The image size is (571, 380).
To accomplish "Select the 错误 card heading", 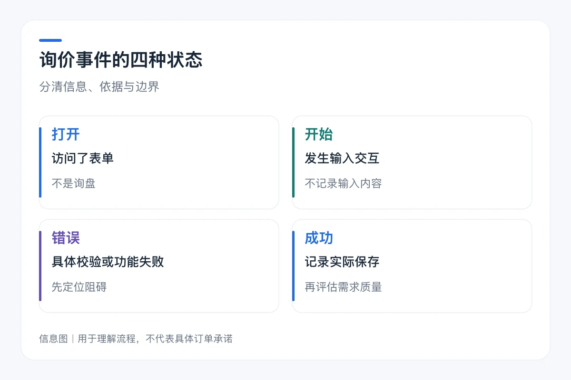I will pos(66,238).
